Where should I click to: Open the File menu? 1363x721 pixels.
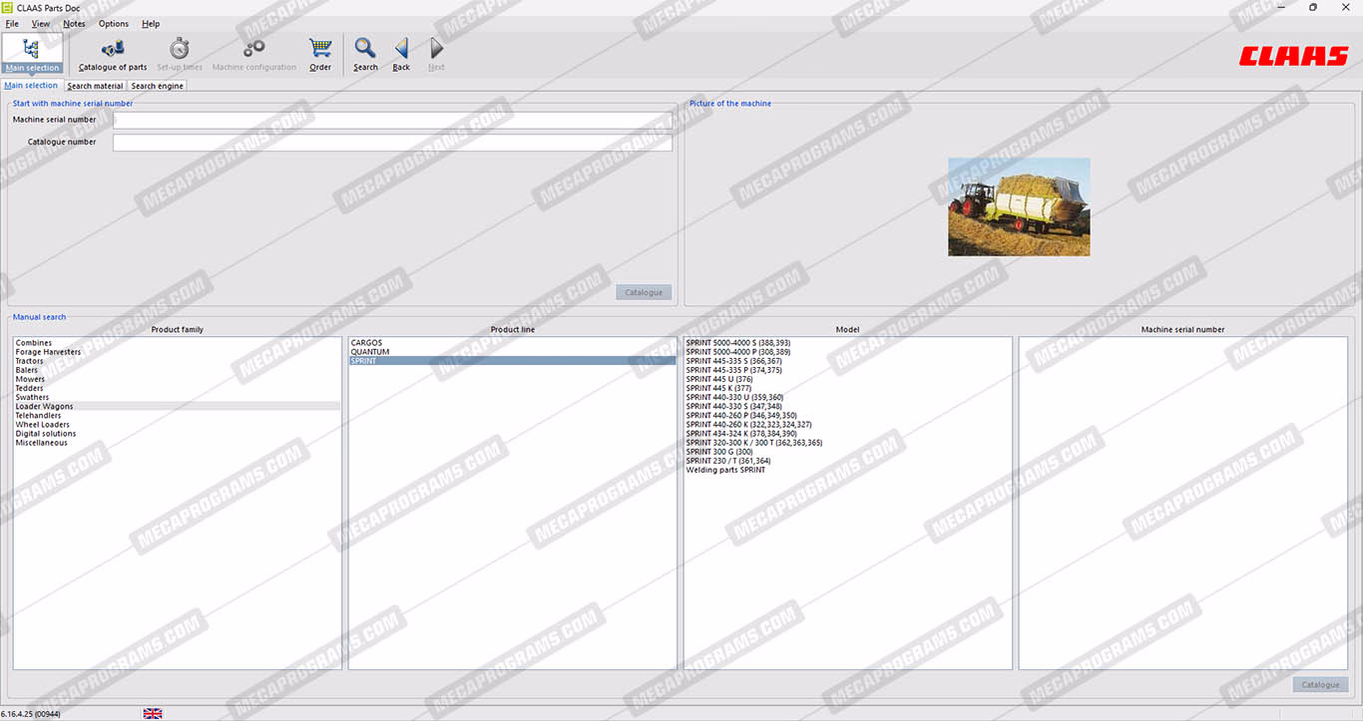click(12, 24)
